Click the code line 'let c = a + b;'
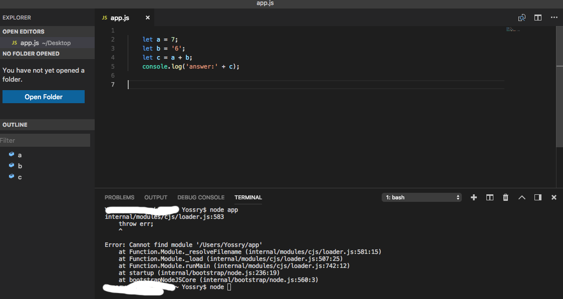Image resolution: width=563 pixels, height=299 pixels. tap(167, 58)
